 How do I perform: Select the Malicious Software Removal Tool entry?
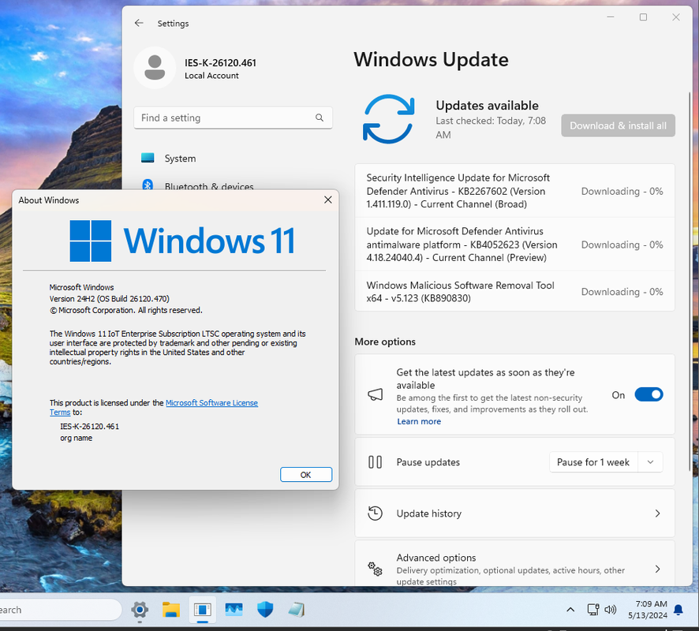coord(514,291)
